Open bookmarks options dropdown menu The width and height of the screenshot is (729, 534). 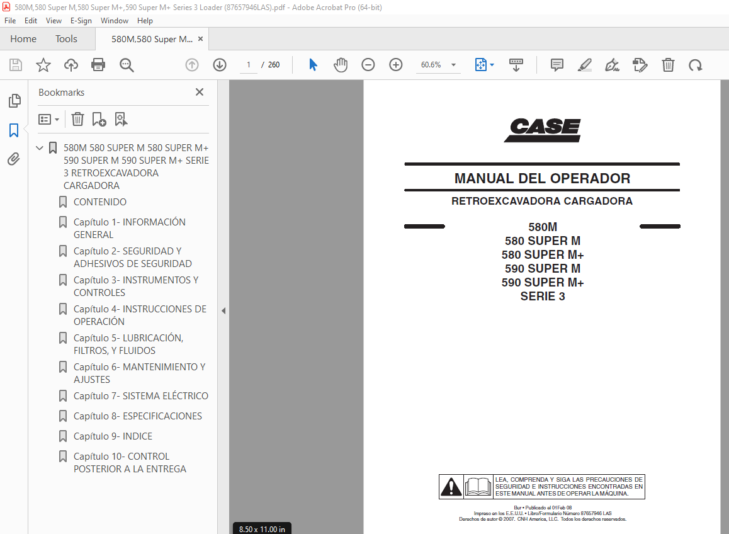click(x=49, y=120)
